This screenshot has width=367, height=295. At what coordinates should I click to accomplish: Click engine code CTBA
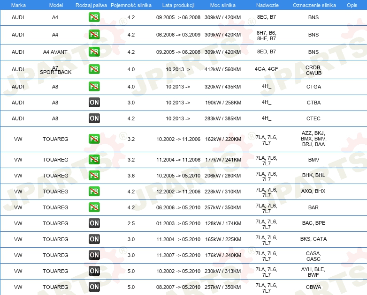(x=313, y=103)
